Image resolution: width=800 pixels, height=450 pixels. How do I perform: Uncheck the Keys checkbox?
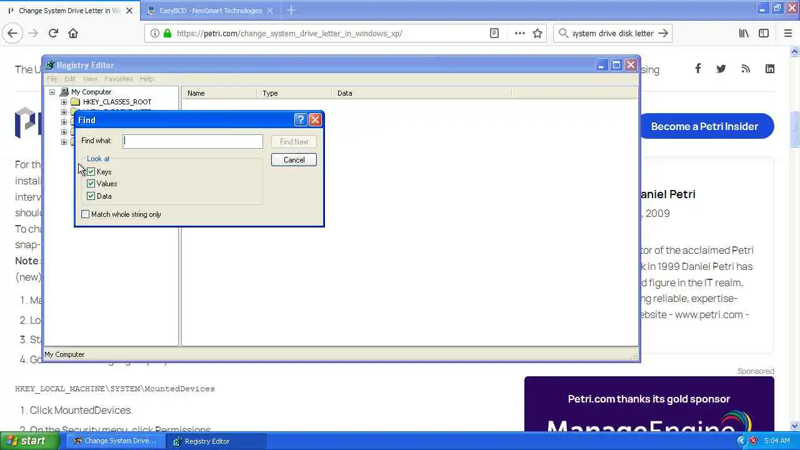click(91, 171)
